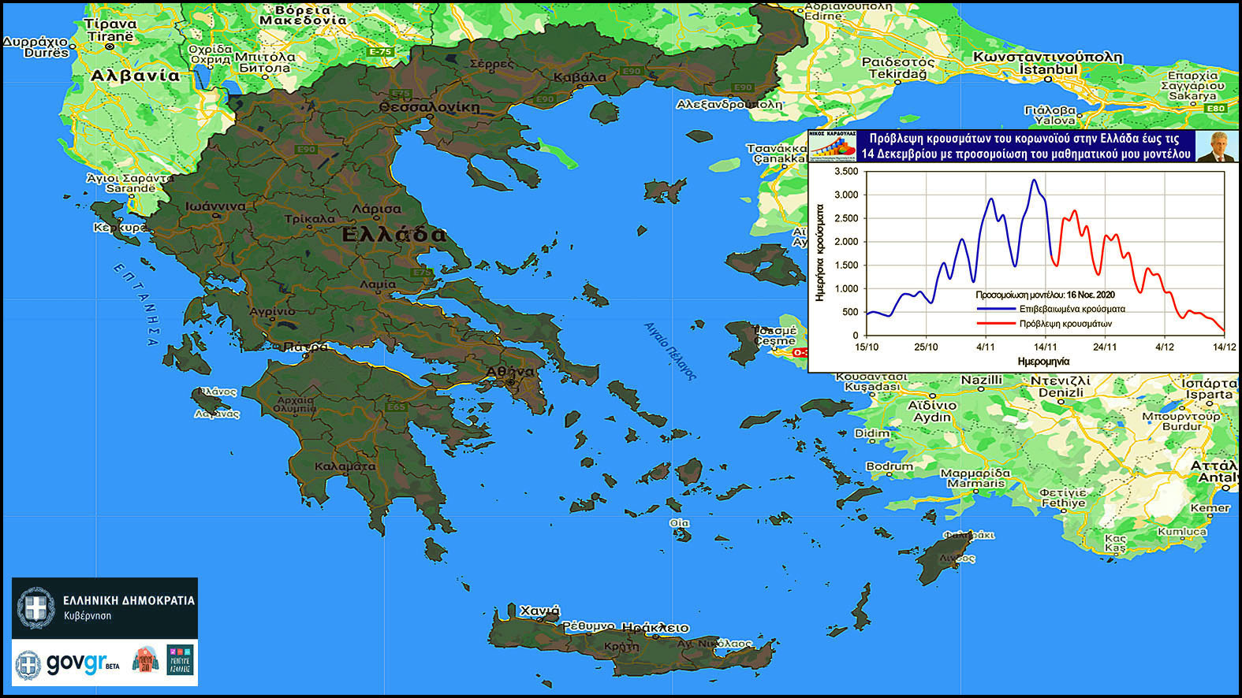Select the Αθήνα city label on map
Screen dimensions: 1242x698
click(510, 371)
